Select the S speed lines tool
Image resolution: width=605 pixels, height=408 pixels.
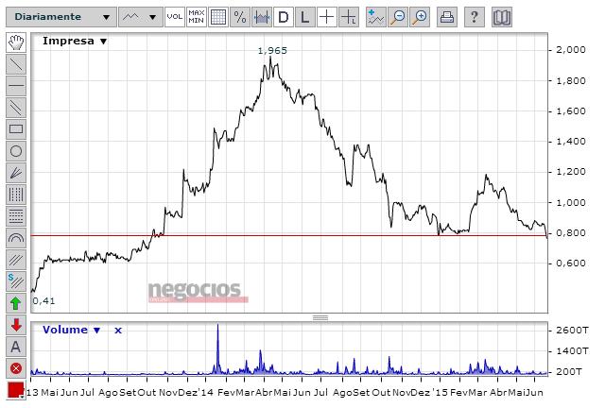pos(16,281)
